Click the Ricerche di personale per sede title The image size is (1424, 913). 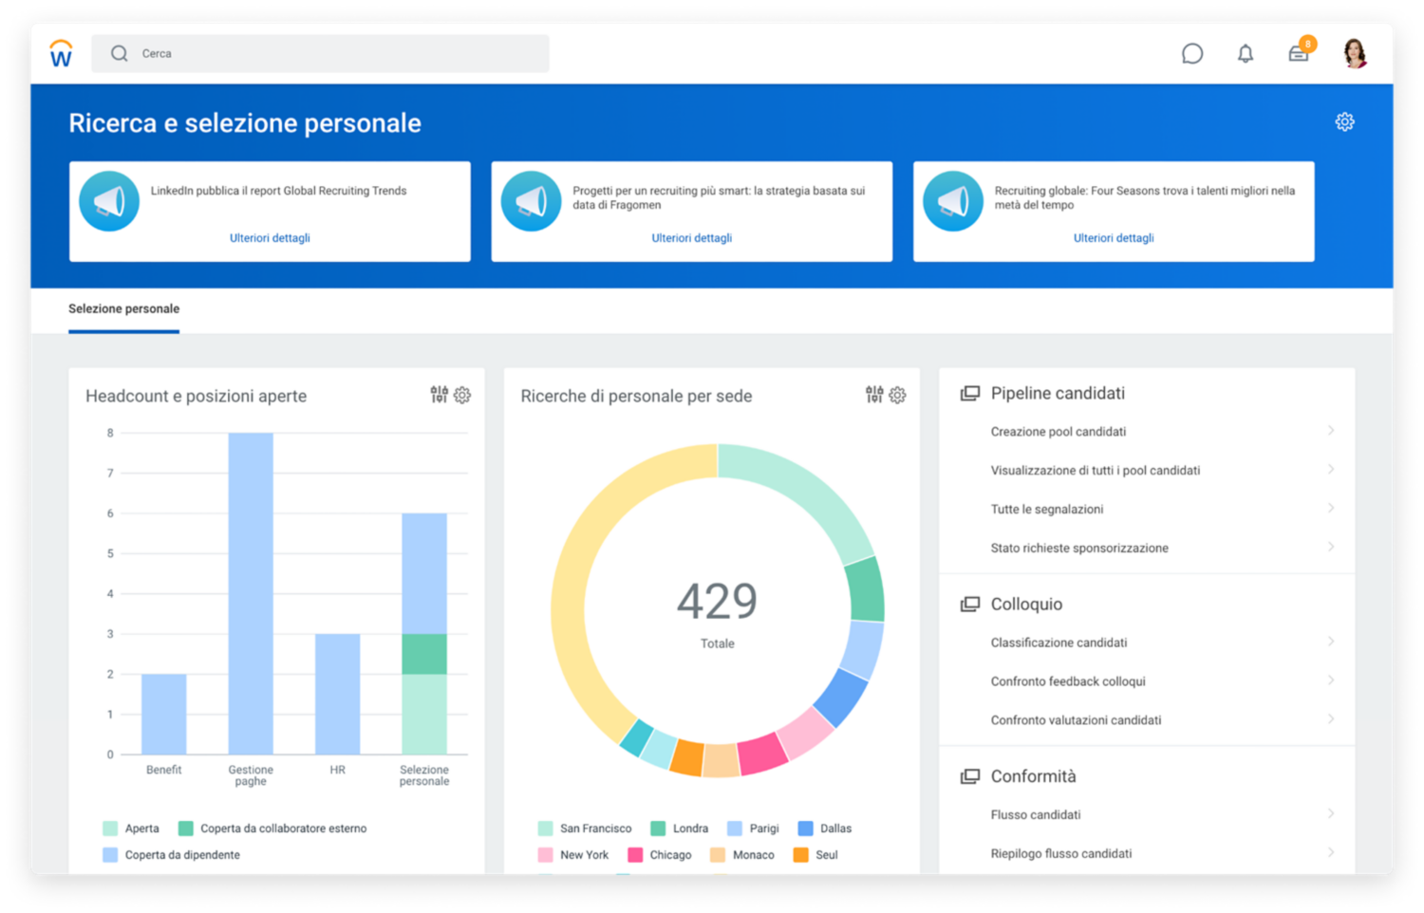click(x=636, y=396)
